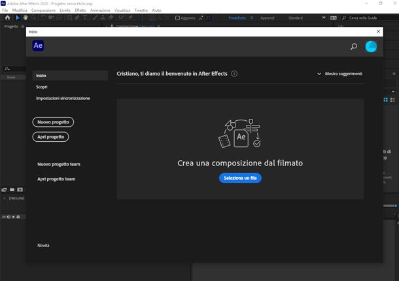The image size is (399, 281).
Task: Click the new folder icon in Progetto panel
Action: tap(12, 190)
